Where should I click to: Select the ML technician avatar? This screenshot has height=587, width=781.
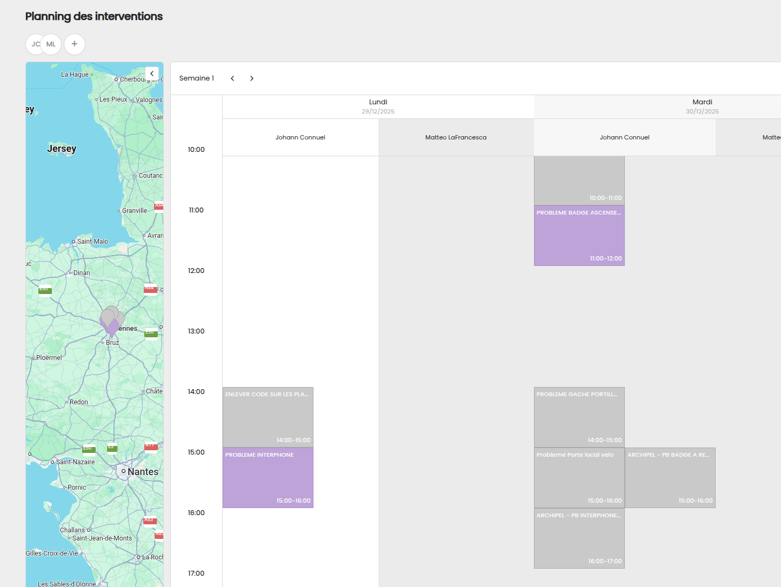(51, 44)
